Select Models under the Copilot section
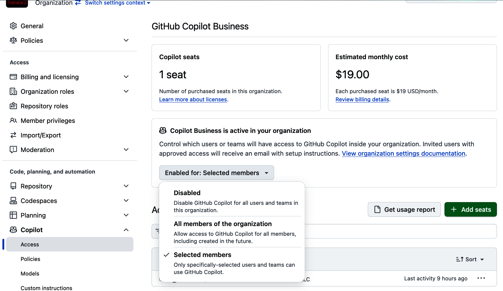The height and width of the screenshot is (291, 503). coord(30,273)
